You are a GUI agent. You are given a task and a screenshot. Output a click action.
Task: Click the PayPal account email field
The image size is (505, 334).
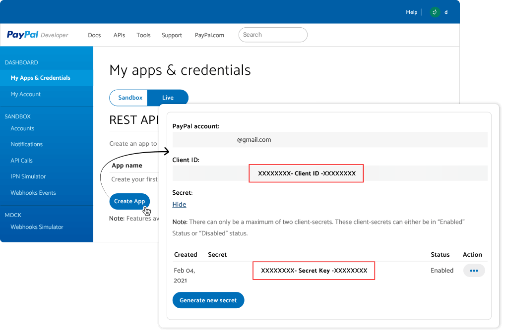330,140
